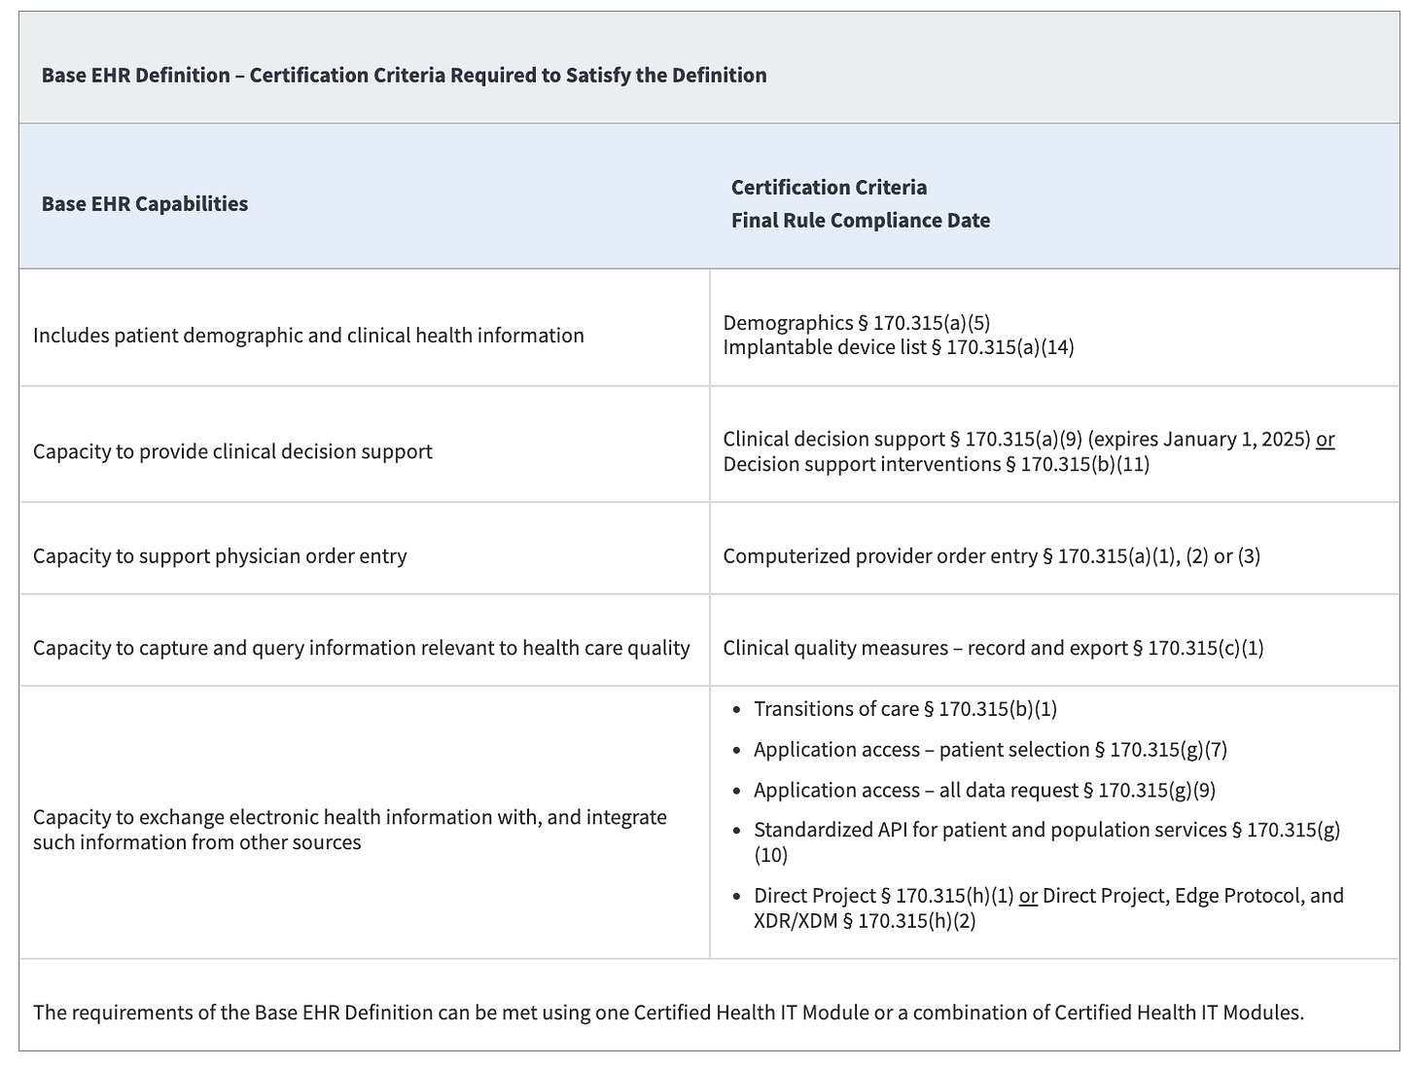Select the Application access – all data request citation

pyautogui.click(x=973, y=790)
